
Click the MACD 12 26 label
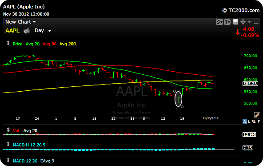25,161
